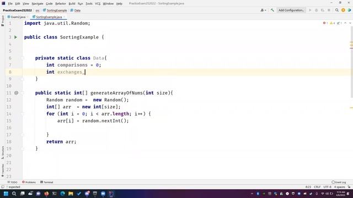Collapse the Data class fold marker at line 6

point(23,58)
